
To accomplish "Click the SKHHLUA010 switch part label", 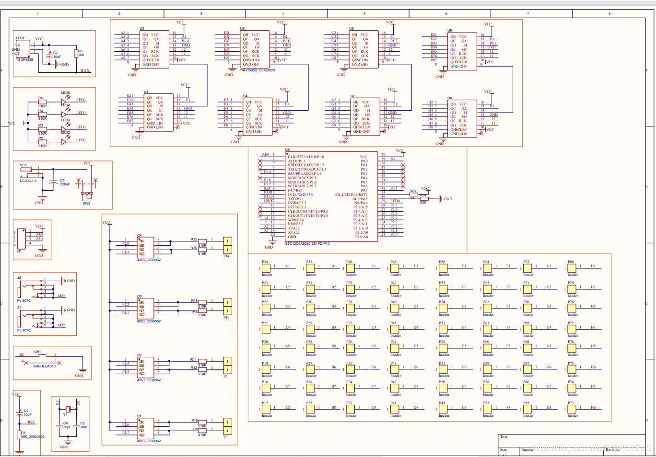I will click(45, 366).
